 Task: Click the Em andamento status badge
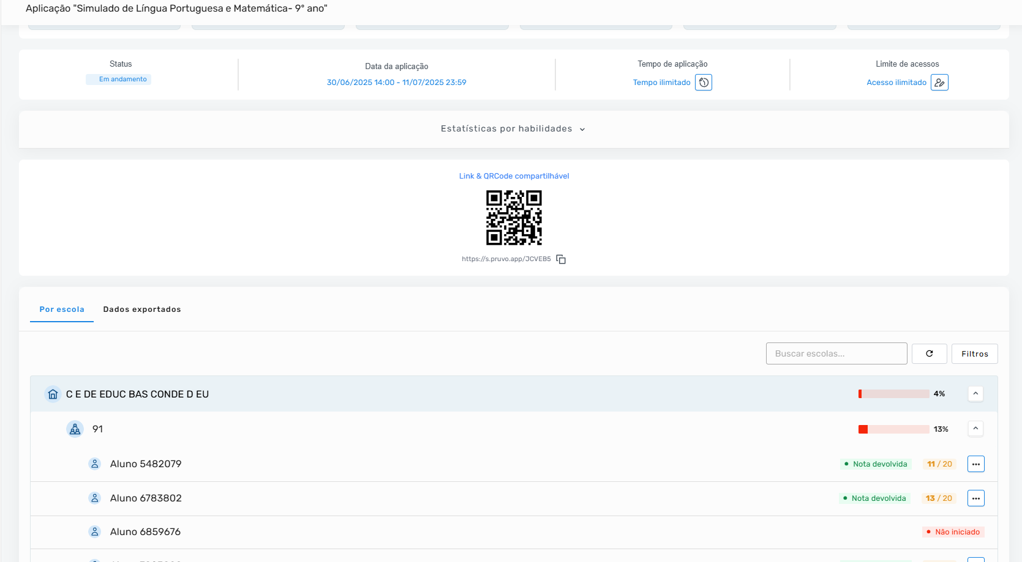(x=119, y=79)
